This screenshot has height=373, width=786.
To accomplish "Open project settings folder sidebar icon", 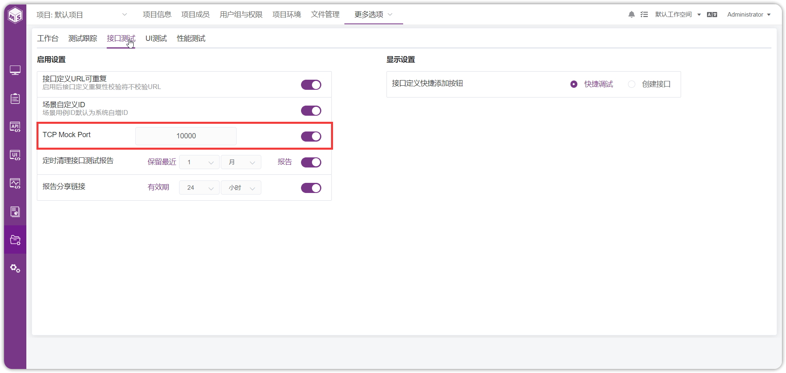I will (15, 240).
